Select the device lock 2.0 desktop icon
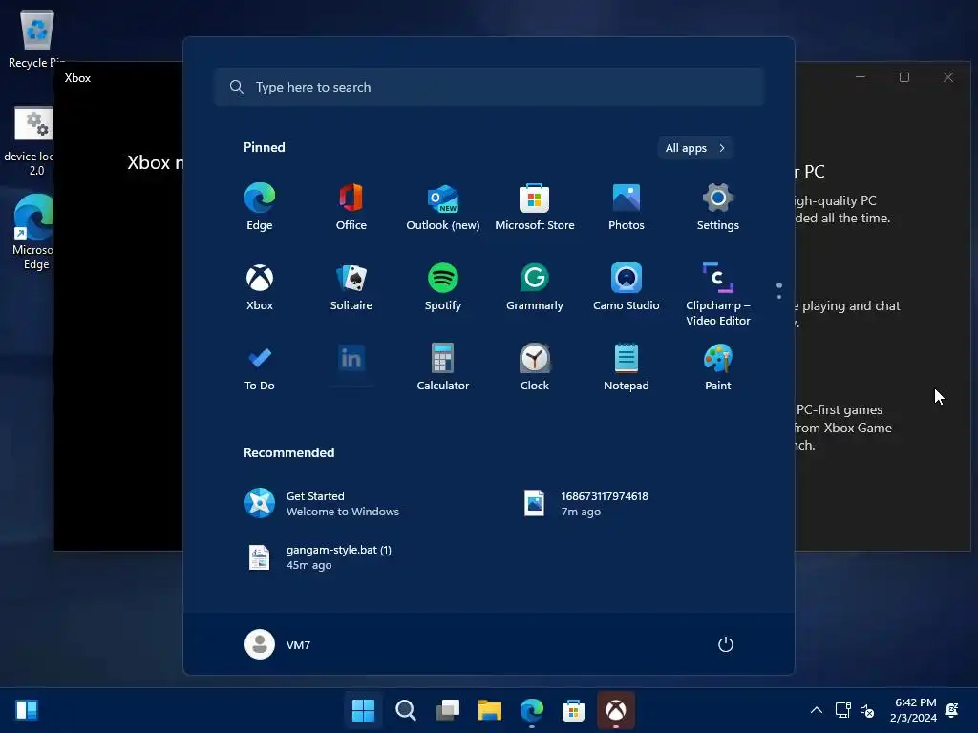 29,141
